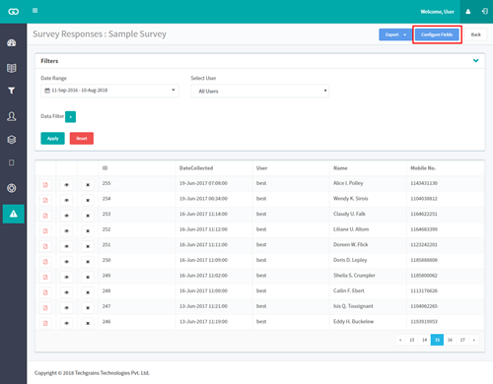Click name Alice I. Polley
The width and height of the screenshot is (493, 384).
click(348, 183)
